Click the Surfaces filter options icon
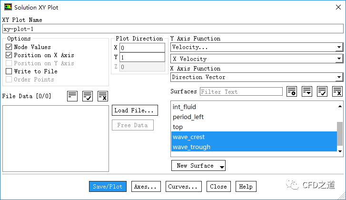The height and width of the screenshot is (200, 346). tap(292, 91)
